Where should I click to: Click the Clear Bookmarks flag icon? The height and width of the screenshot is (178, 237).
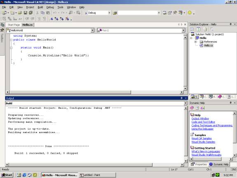[67, 19]
